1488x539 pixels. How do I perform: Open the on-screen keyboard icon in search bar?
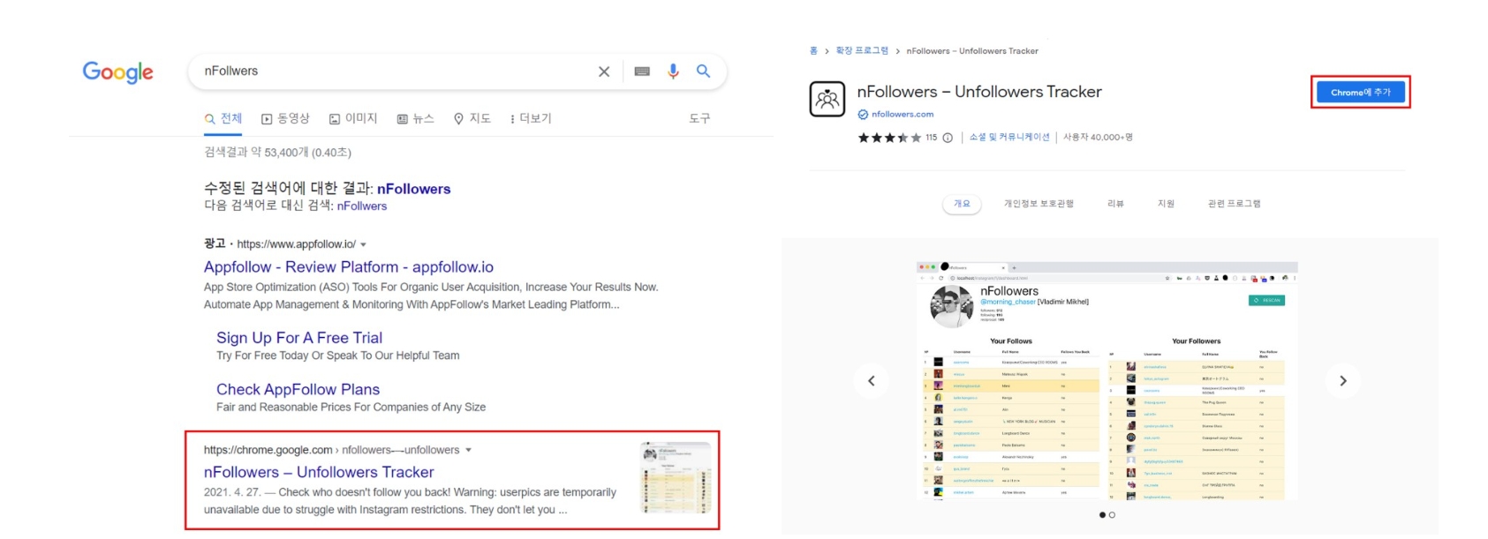(642, 71)
